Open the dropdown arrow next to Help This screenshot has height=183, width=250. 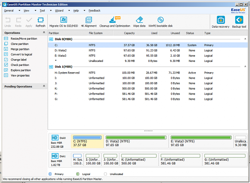pyautogui.click(x=84, y=11)
